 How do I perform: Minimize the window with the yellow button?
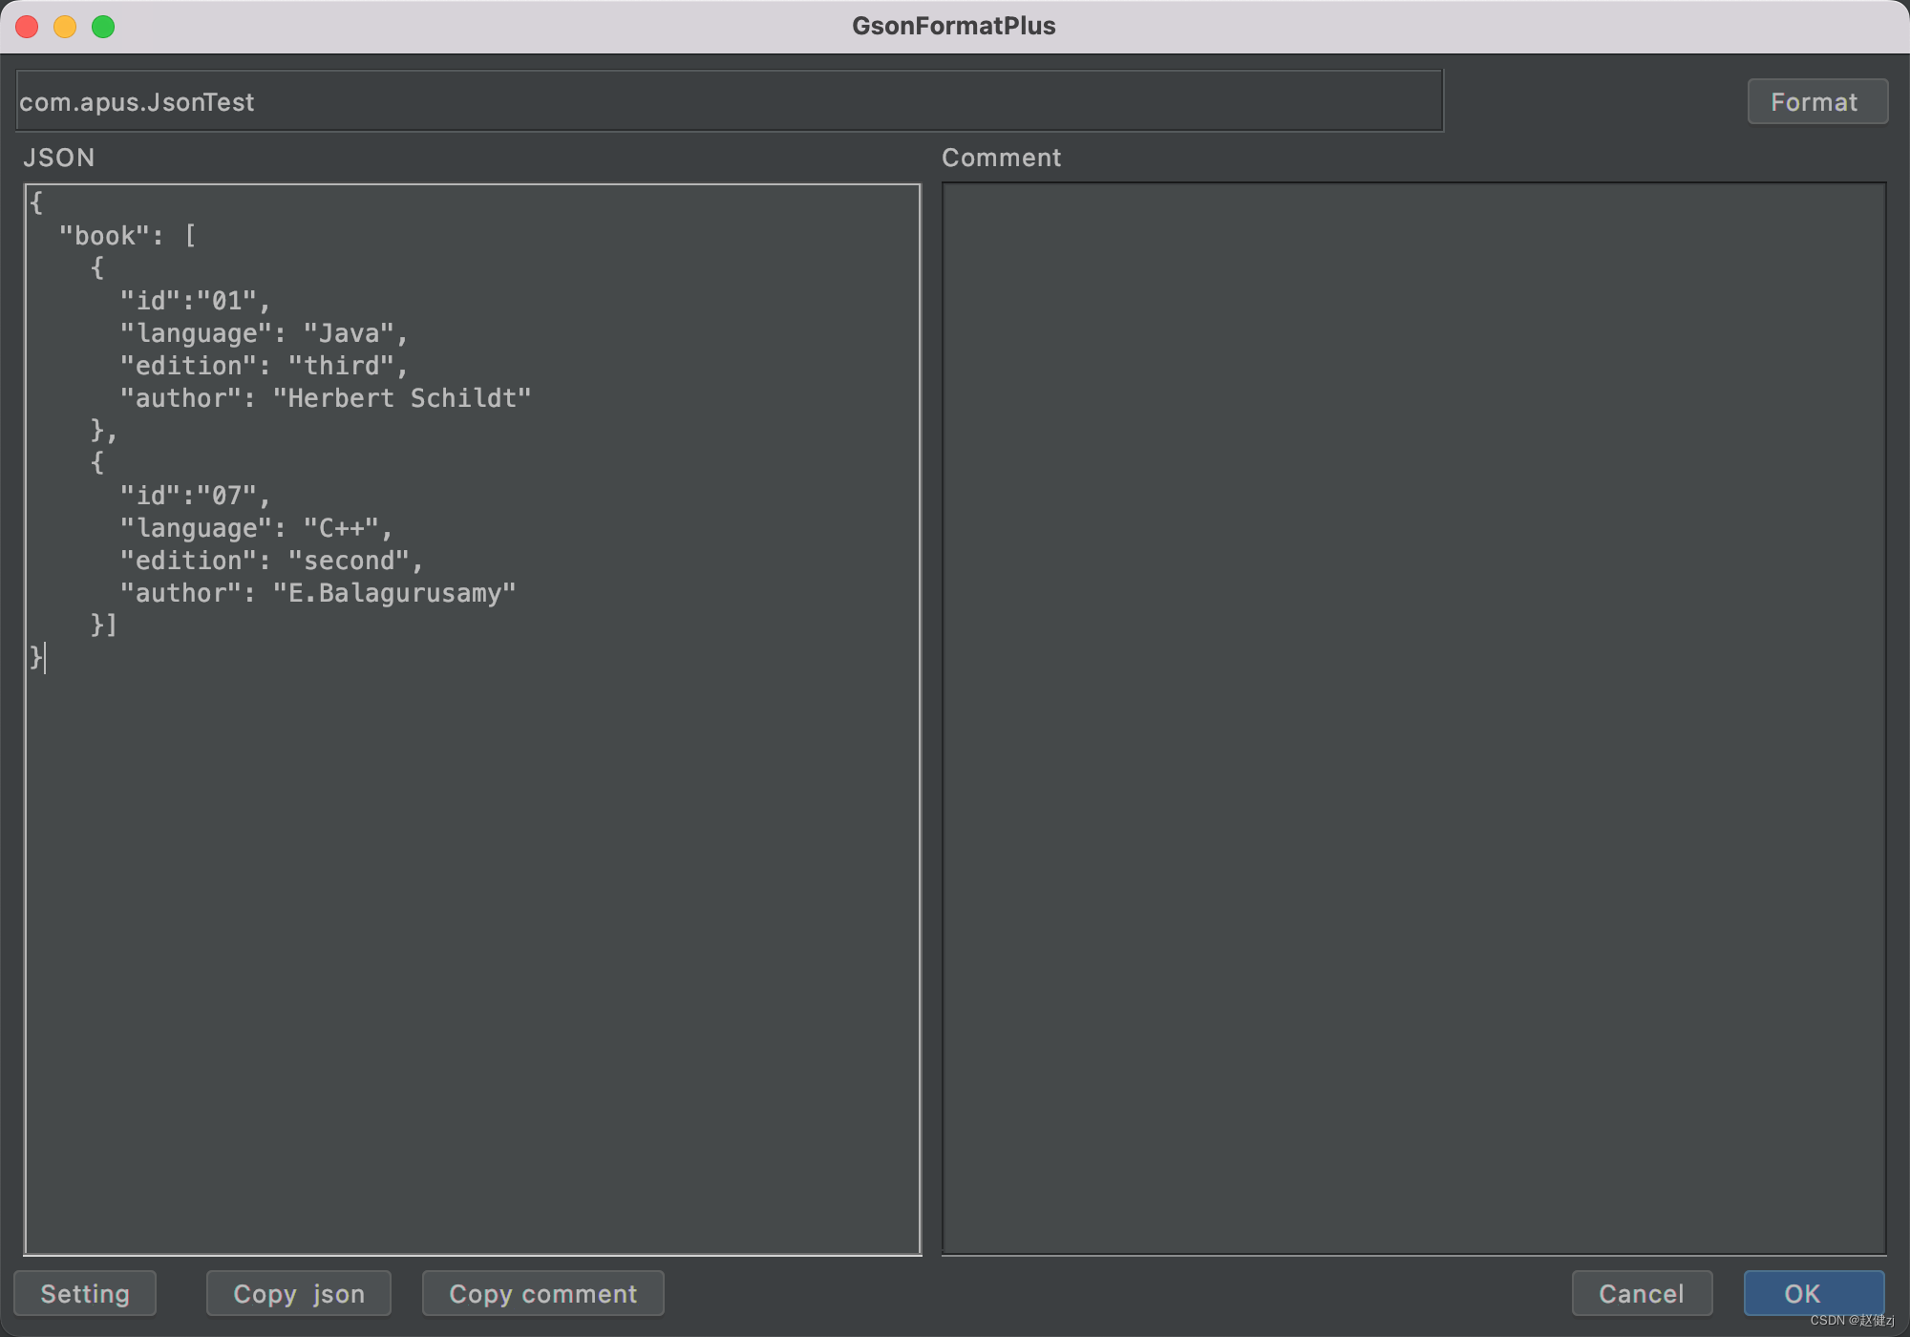point(65,27)
